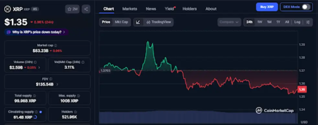The image size is (318, 125).
Task: Open the Holders tab
Action: 190,9
